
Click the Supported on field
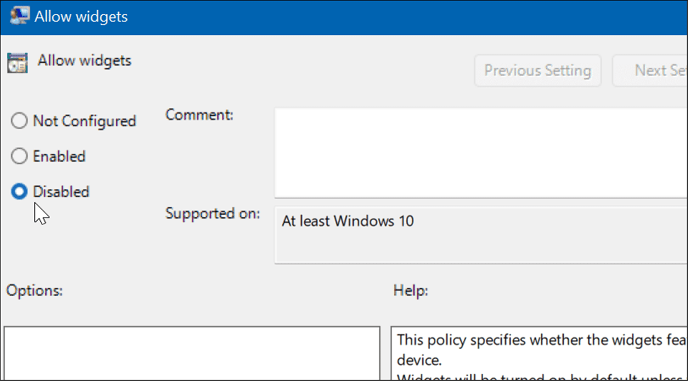point(461,234)
